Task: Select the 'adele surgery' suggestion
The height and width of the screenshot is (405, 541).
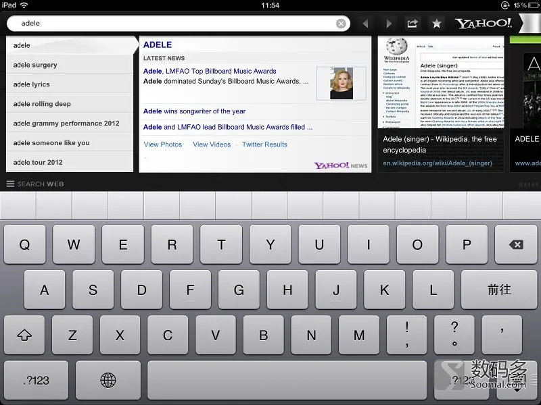Action: pyautogui.click(x=70, y=65)
